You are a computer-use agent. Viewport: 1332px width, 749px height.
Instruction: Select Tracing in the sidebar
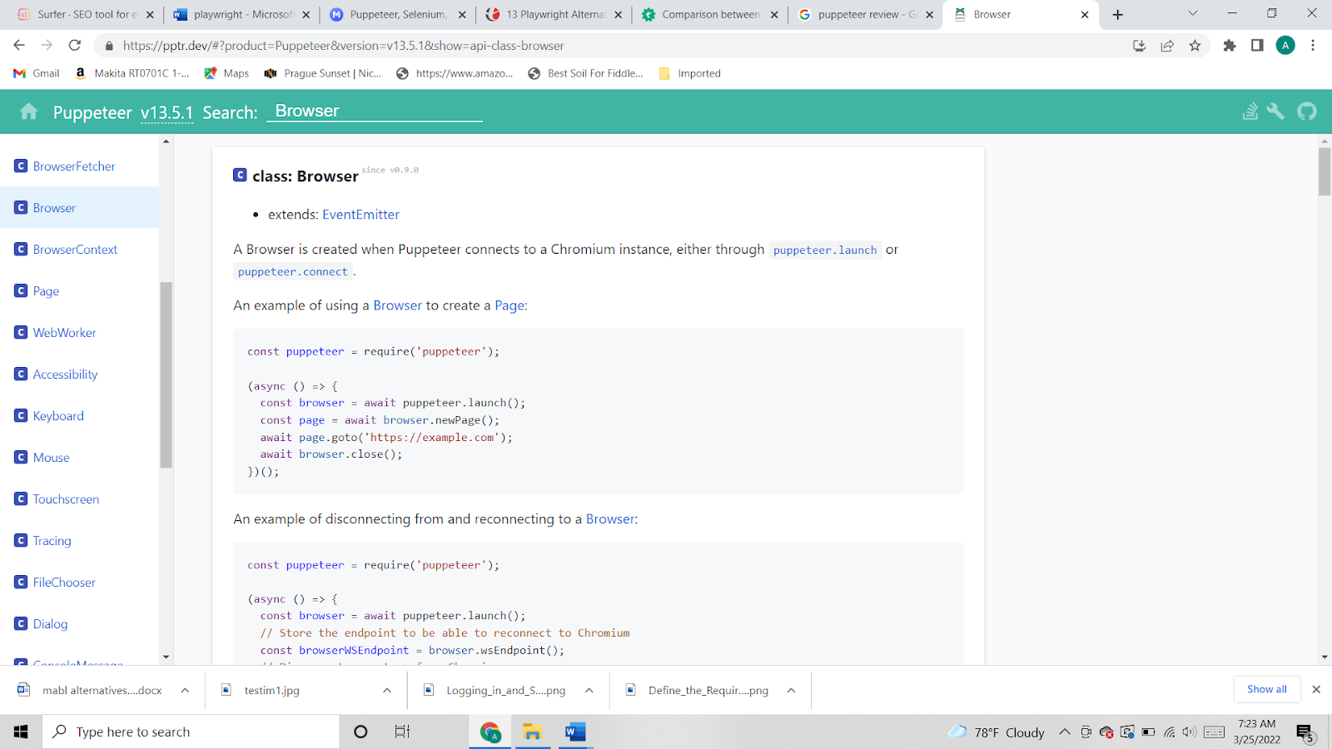tap(52, 540)
